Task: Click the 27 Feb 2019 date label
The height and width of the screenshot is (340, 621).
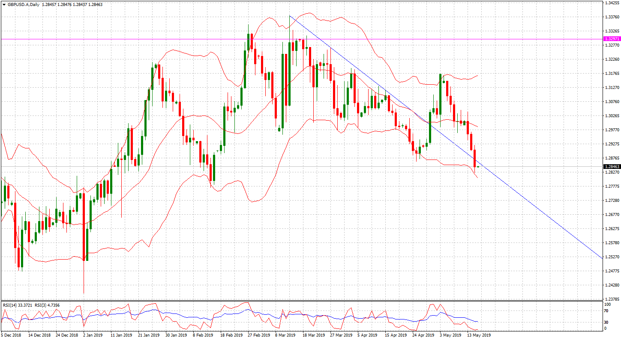Action: pyautogui.click(x=258, y=335)
